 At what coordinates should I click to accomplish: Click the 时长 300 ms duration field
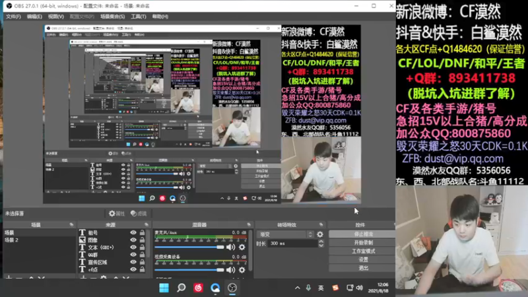(292, 244)
